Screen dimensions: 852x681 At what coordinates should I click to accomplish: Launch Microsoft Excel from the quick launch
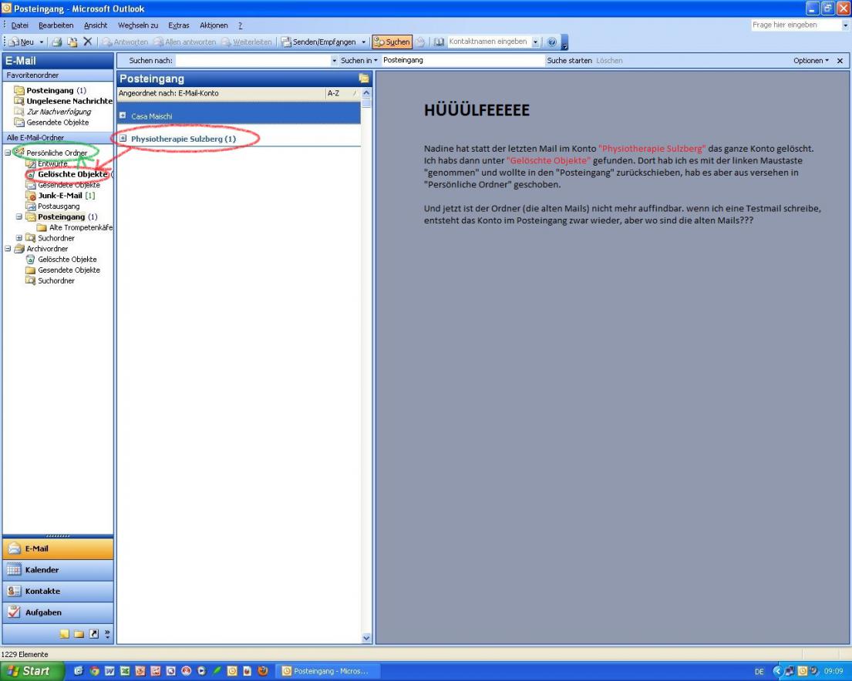(x=124, y=671)
